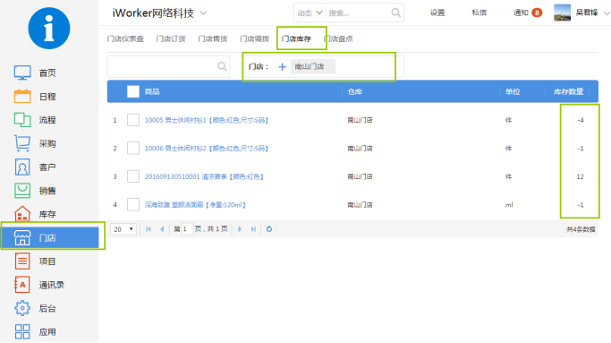611x343 pixels.
Task: Open product link 10006 男士休闲衬衫2
Action: [x=207, y=149]
